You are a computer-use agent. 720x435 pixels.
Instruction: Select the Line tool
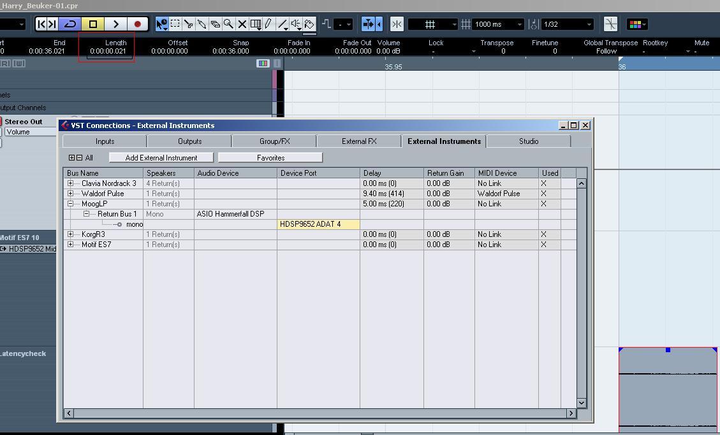pos(283,24)
